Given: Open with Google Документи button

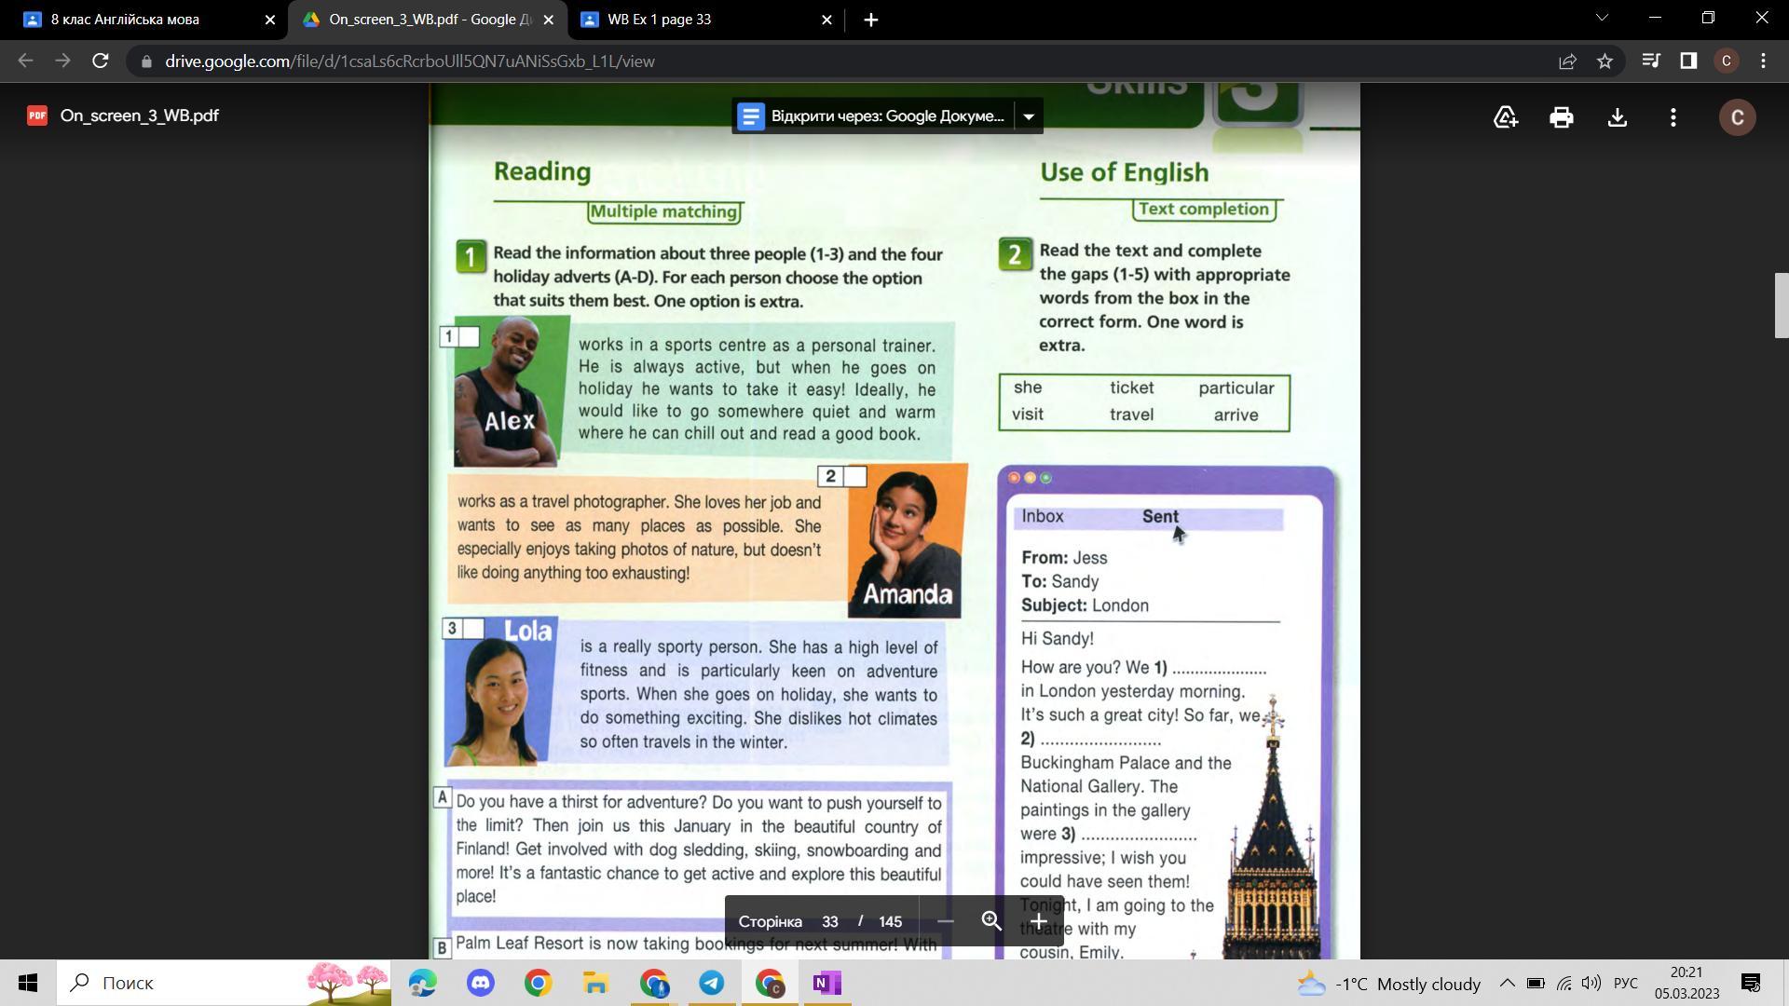Looking at the screenshot, I should [x=871, y=116].
